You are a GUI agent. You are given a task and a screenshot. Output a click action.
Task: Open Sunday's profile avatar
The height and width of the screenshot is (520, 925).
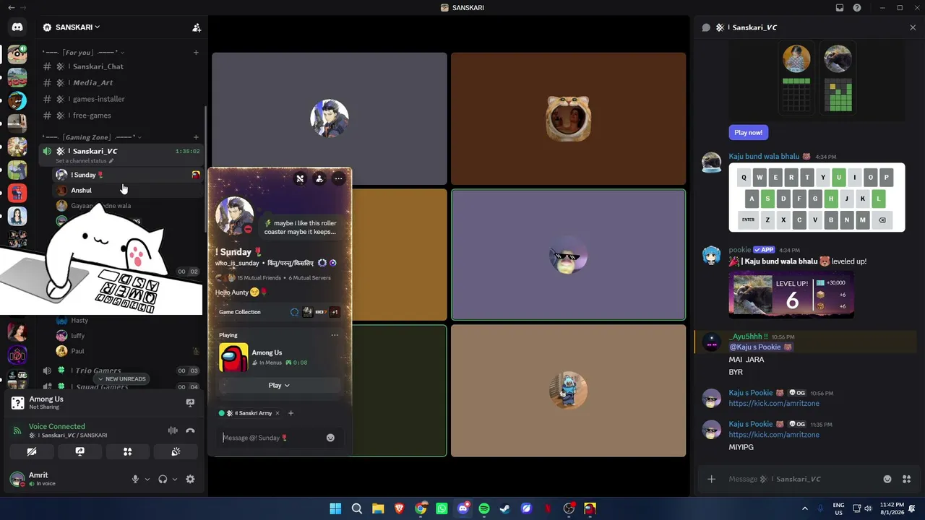tap(234, 214)
